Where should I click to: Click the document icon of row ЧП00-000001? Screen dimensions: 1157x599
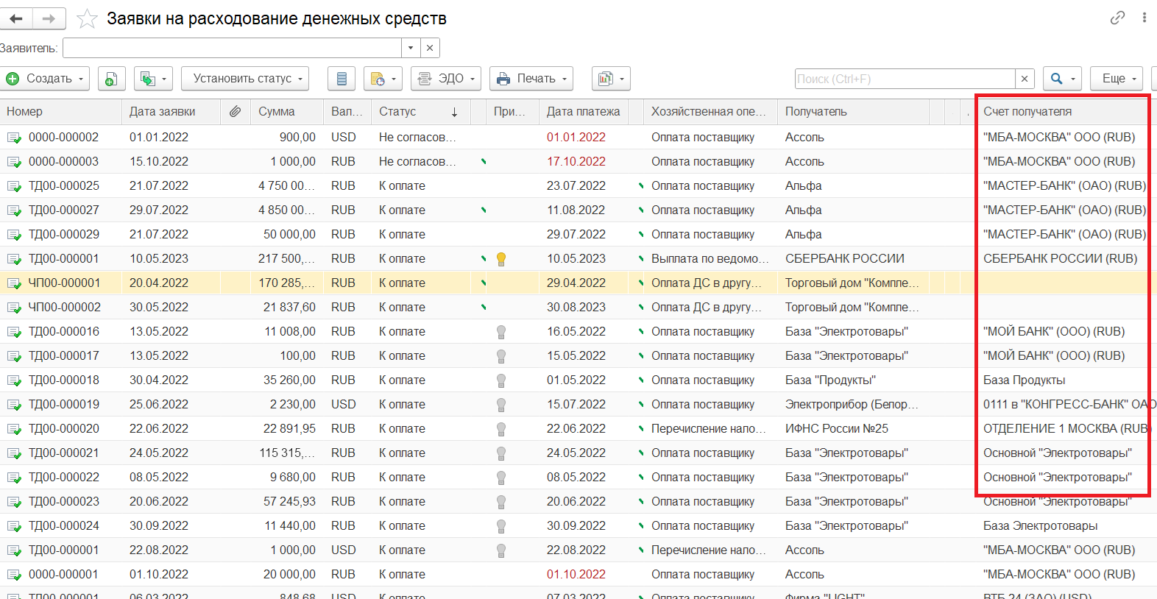click(14, 283)
